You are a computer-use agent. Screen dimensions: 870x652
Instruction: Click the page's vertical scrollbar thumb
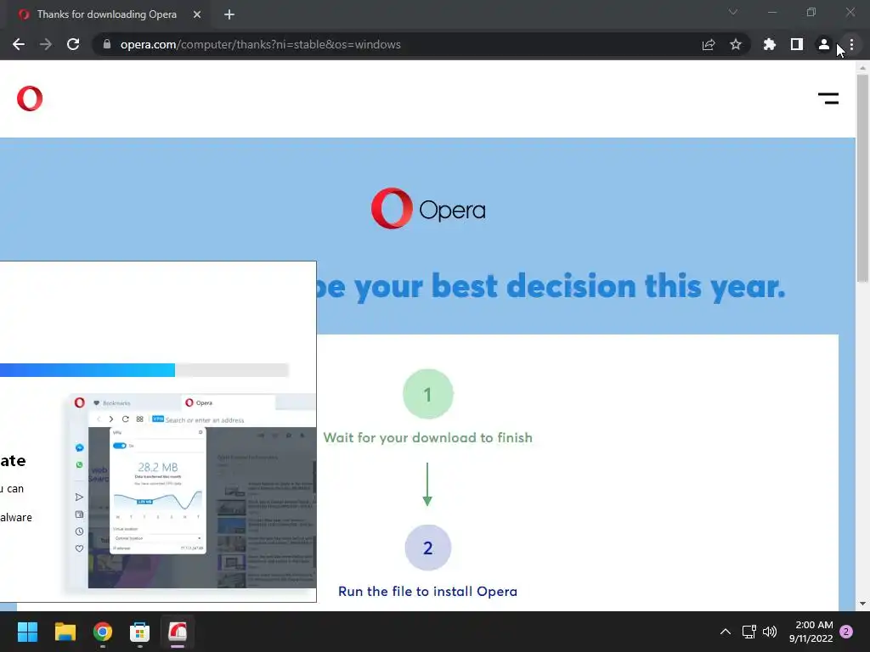(862, 178)
